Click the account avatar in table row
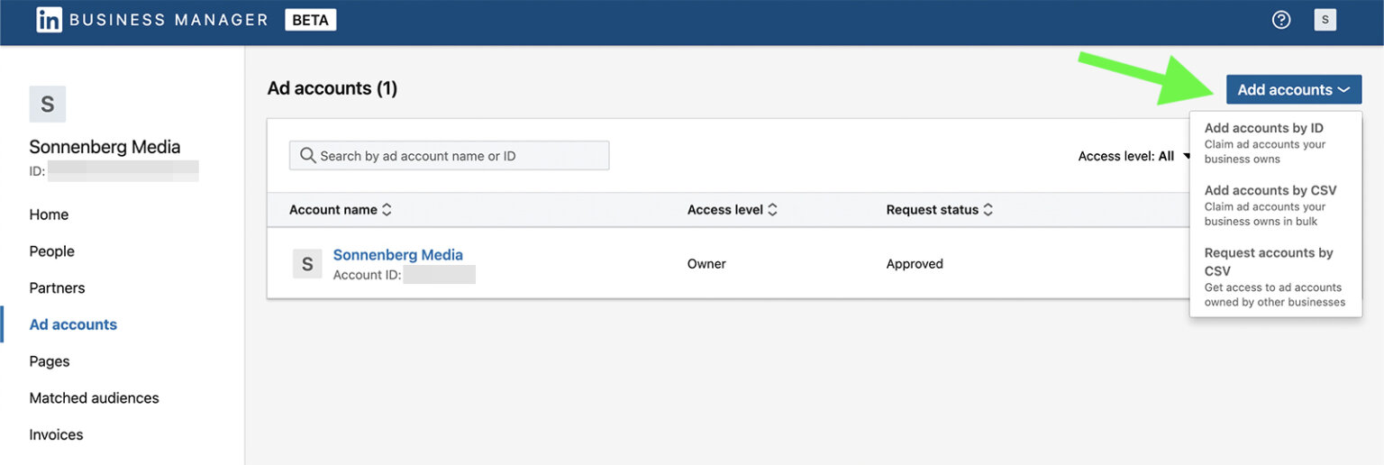The width and height of the screenshot is (1384, 465). coord(307,264)
